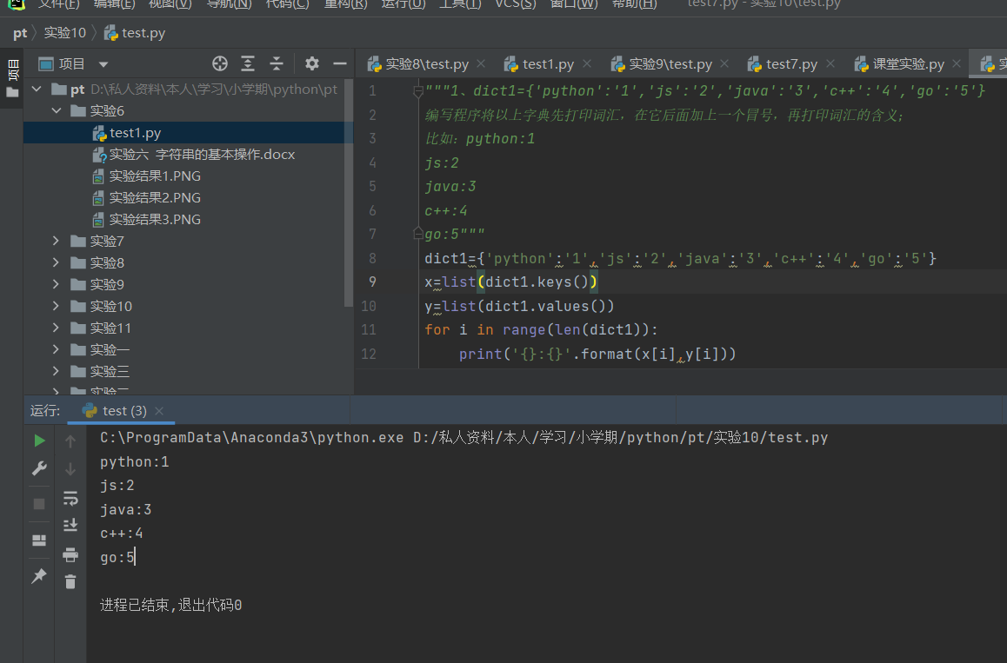The image size is (1007, 663).
Task: Open the vertical 项目 tool window tab
Action: tap(12, 77)
